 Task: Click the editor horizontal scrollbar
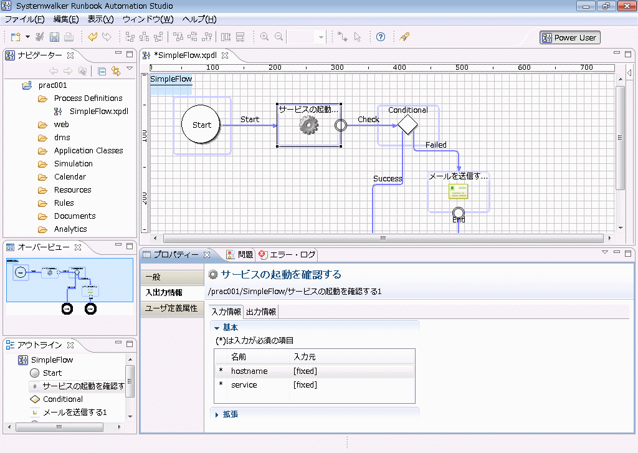(383, 238)
